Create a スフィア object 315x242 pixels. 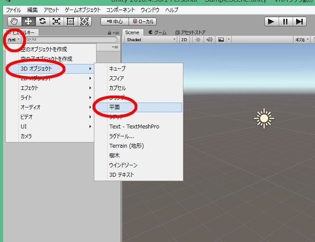pyautogui.click(x=139, y=78)
